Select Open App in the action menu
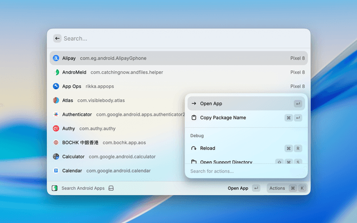The image size is (357, 223). tap(246, 104)
